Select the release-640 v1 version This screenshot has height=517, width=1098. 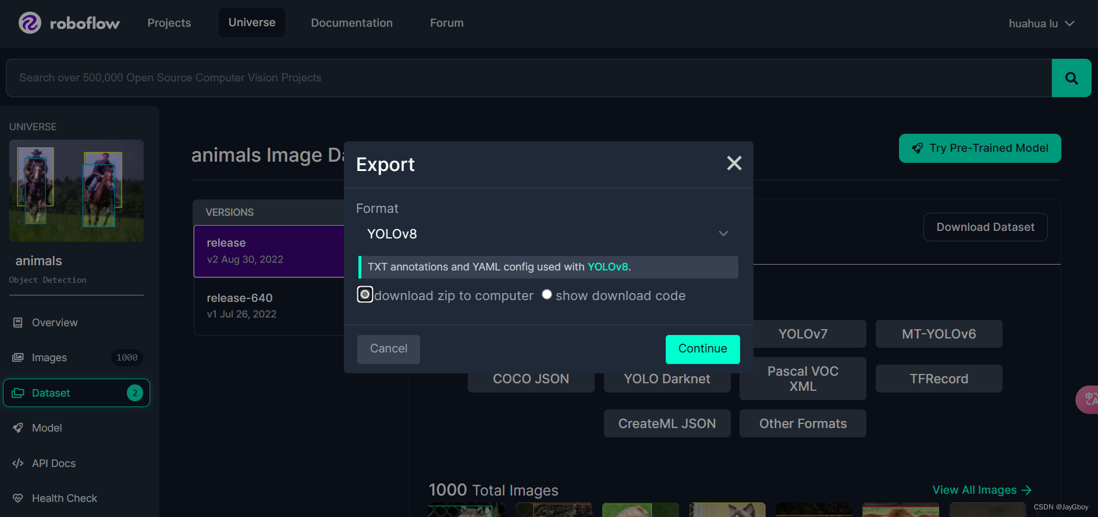pyautogui.click(x=269, y=306)
